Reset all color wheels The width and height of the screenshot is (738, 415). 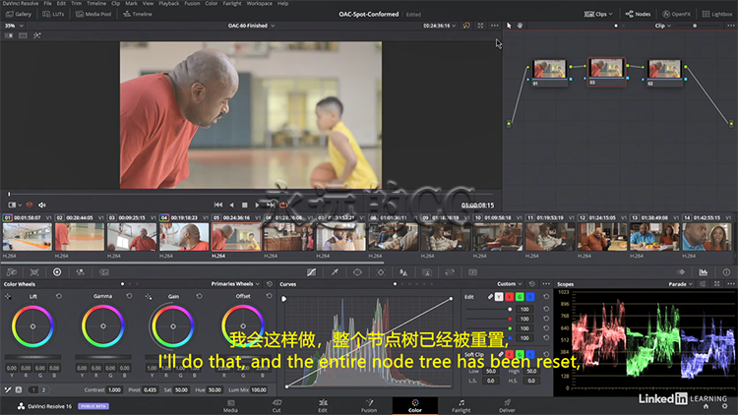tap(270, 284)
